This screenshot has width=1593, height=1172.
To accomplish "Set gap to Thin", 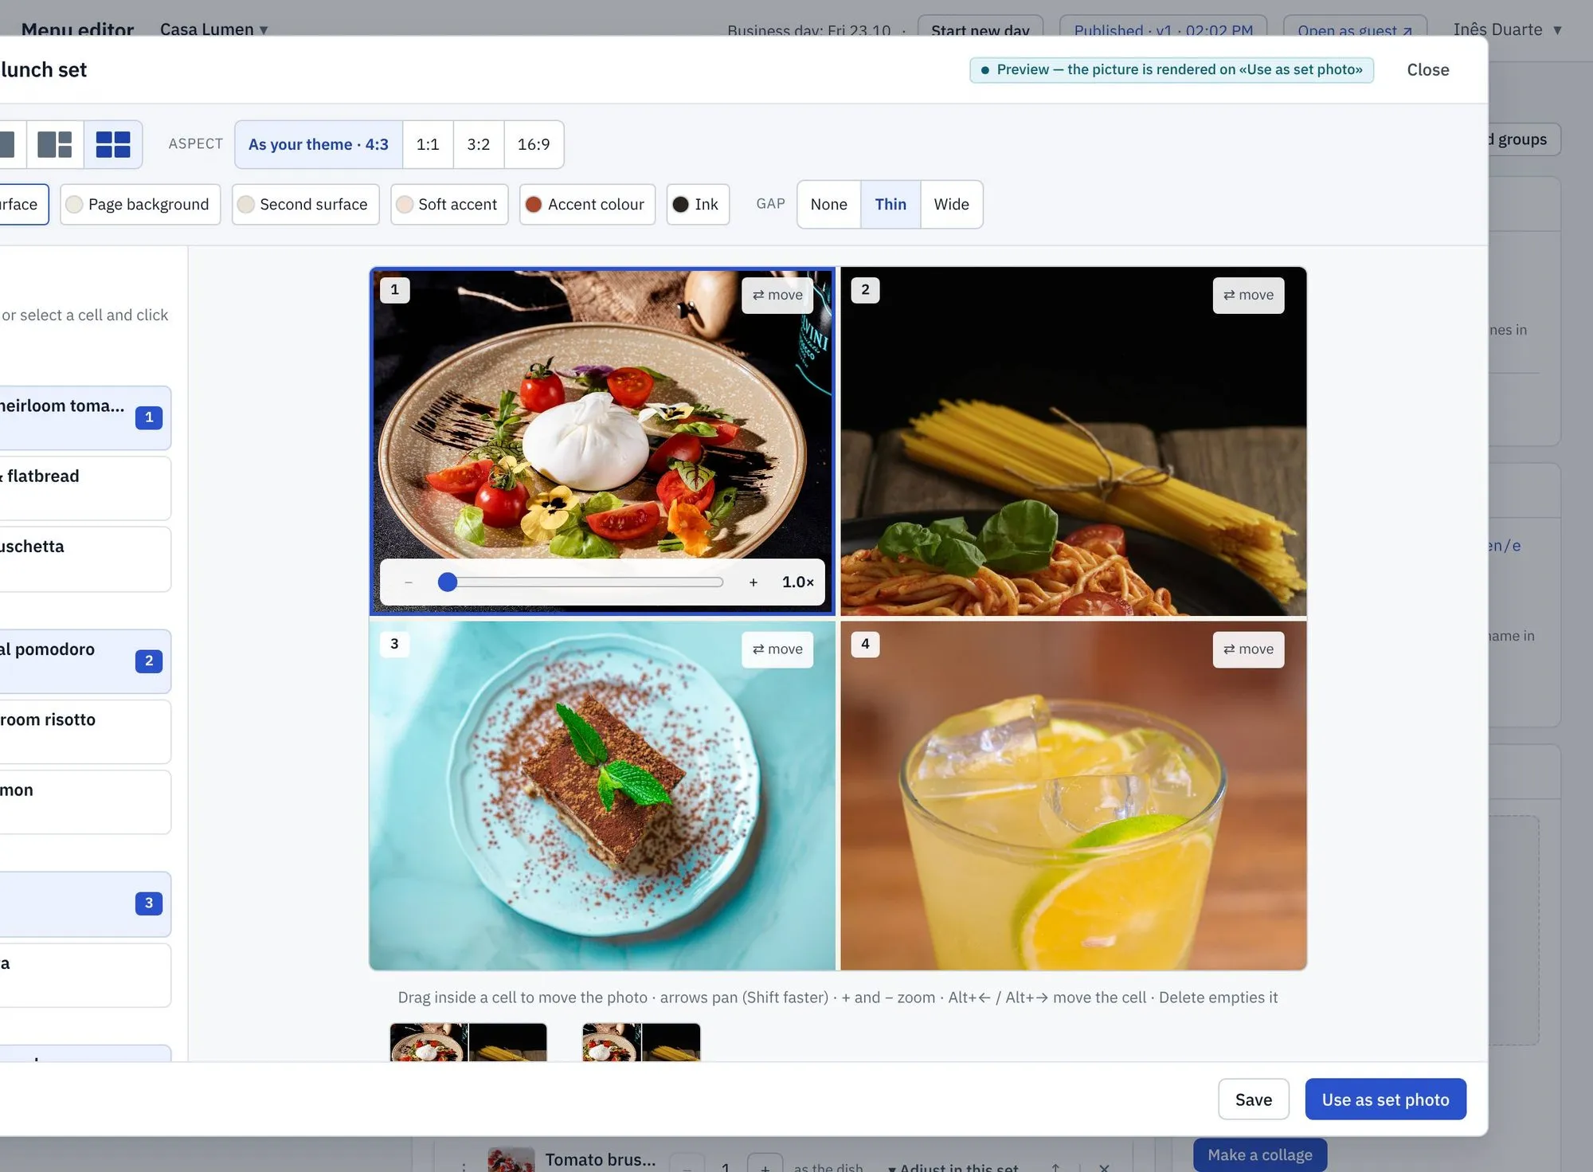I will tap(890, 205).
